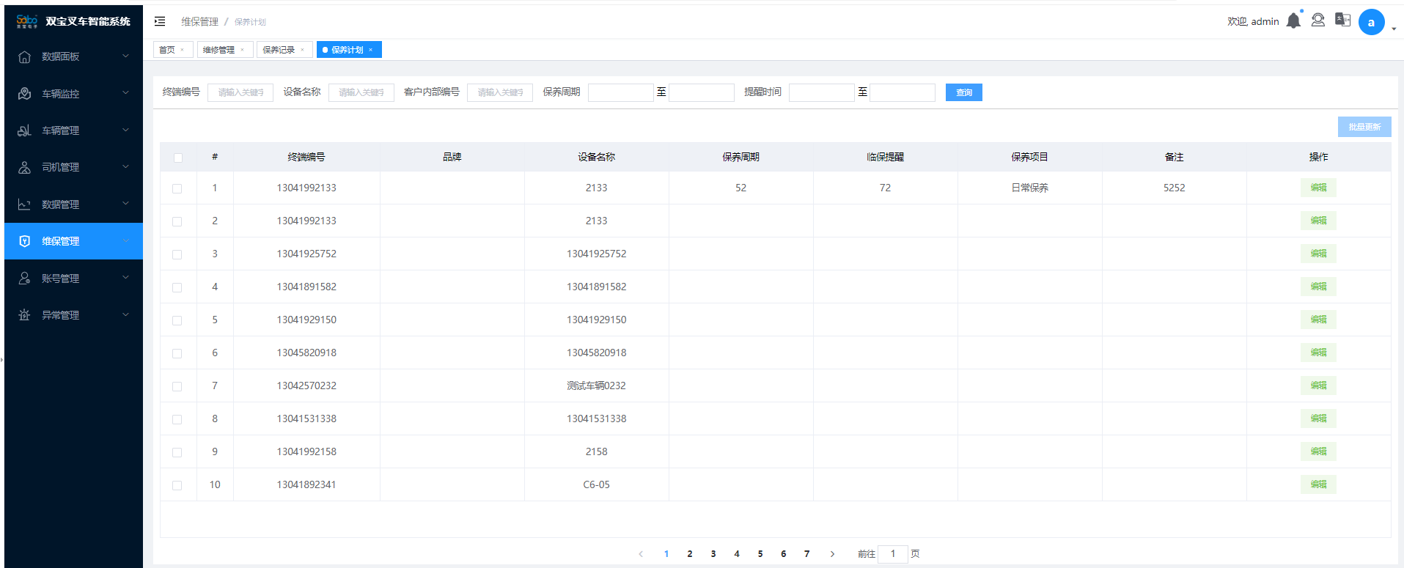Click the 维保管理 shield icon

24,241
